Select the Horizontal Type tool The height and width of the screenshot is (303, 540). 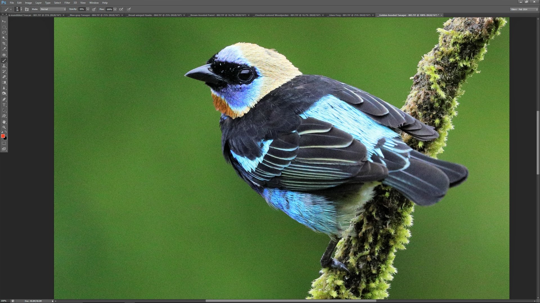click(x=4, y=105)
